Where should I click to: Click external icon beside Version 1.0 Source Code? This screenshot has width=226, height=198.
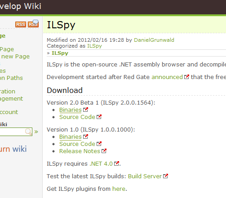(99, 144)
